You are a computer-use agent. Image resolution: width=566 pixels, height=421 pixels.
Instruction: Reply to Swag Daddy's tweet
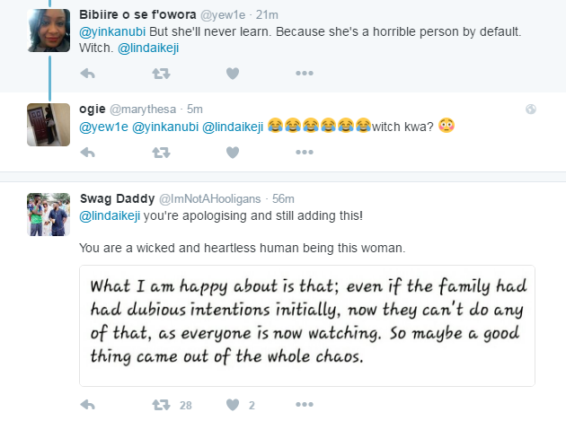tap(88, 405)
